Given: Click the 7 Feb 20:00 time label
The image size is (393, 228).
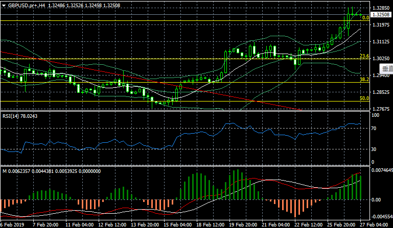Looking at the screenshot, I should pos(45,224).
